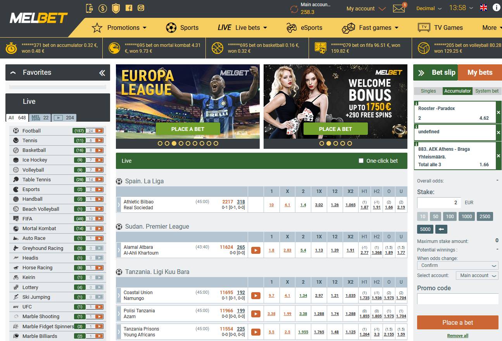Open the Sports menu item
The height and width of the screenshot is (341, 502).
click(182, 28)
